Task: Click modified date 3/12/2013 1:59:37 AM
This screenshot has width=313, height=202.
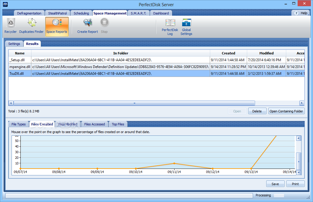Action: click(x=267, y=73)
